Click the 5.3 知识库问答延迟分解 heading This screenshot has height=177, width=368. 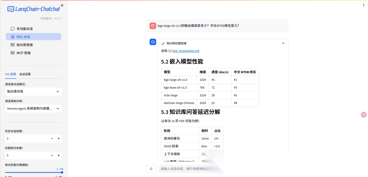coord(190,112)
